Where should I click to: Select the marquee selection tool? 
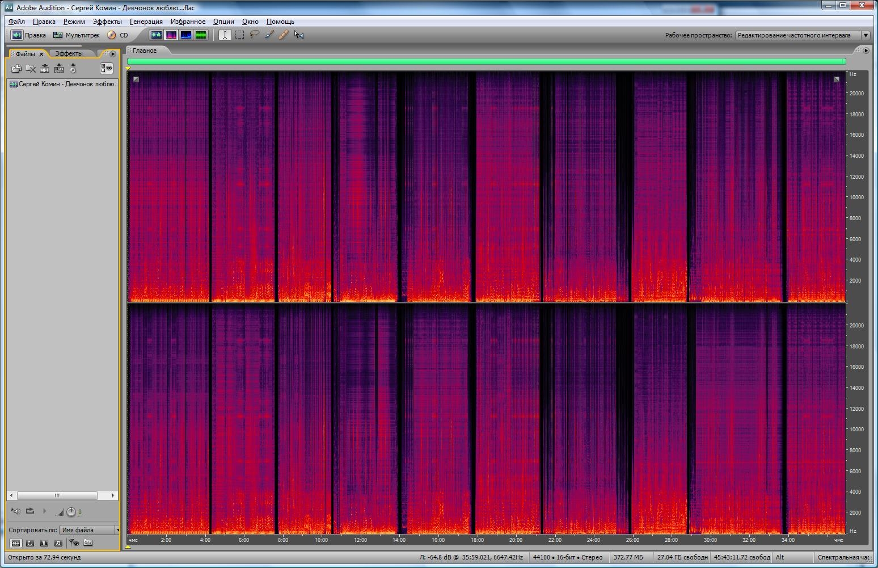pyautogui.click(x=240, y=35)
